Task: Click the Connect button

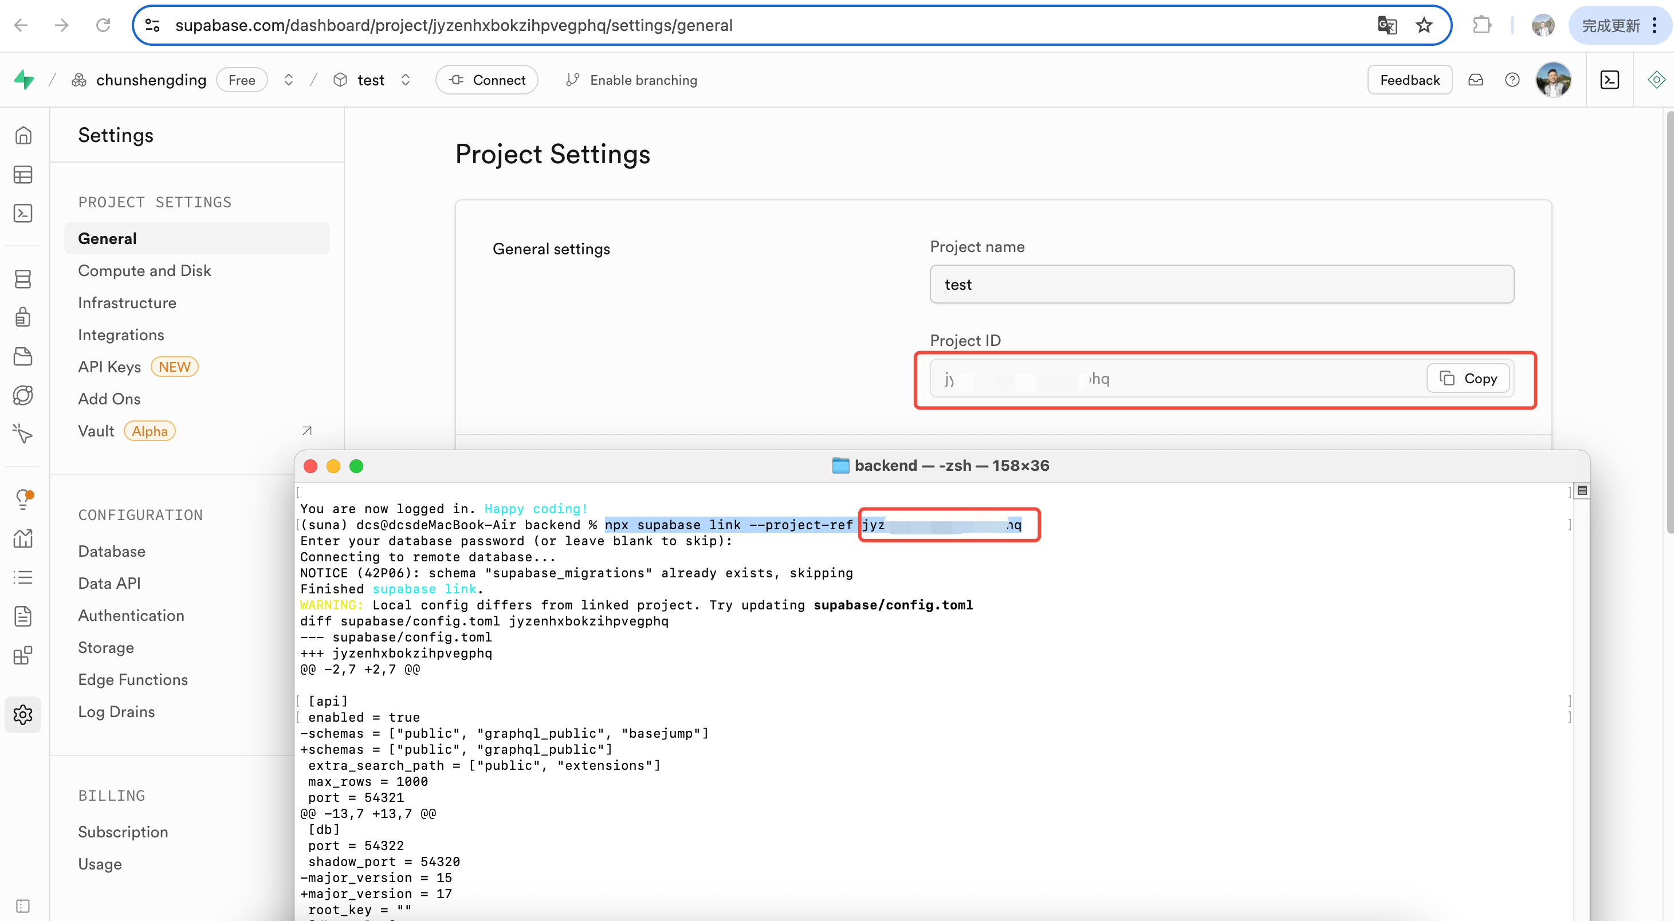Action: tap(486, 80)
